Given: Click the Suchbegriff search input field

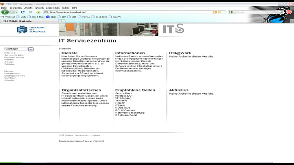Looking at the screenshot, I should [x=16, y=49].
